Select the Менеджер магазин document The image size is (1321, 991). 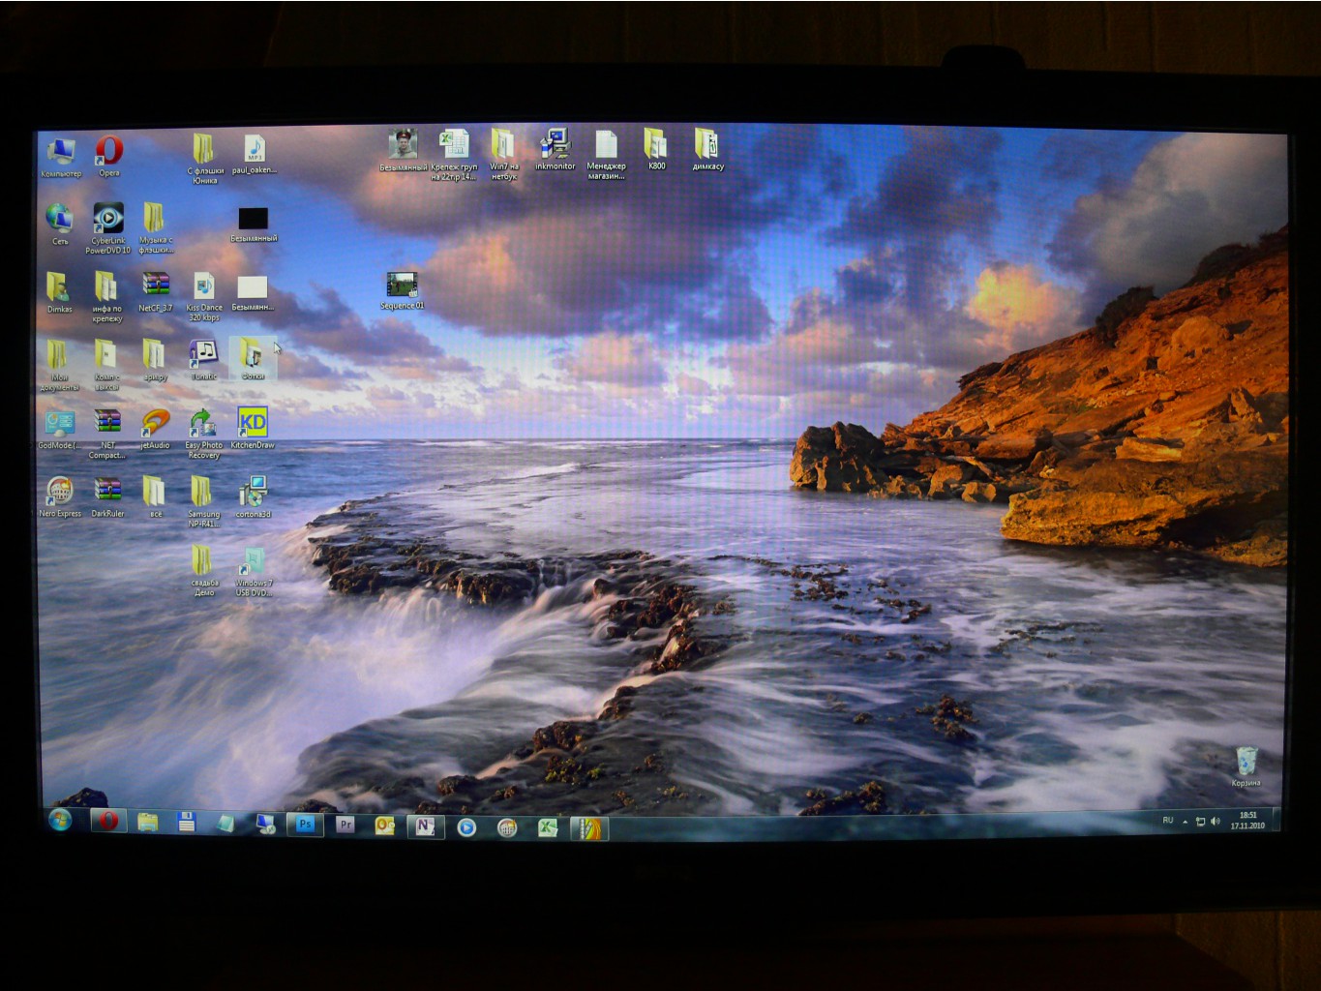click(x=606, y=155)
